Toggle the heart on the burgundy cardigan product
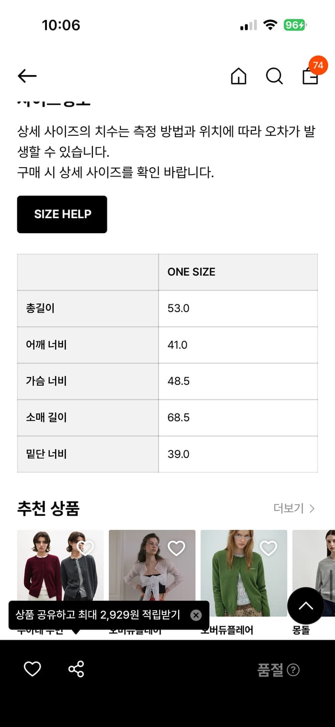The width and height of the screenshot is (335, 727). tap(85, 549)
